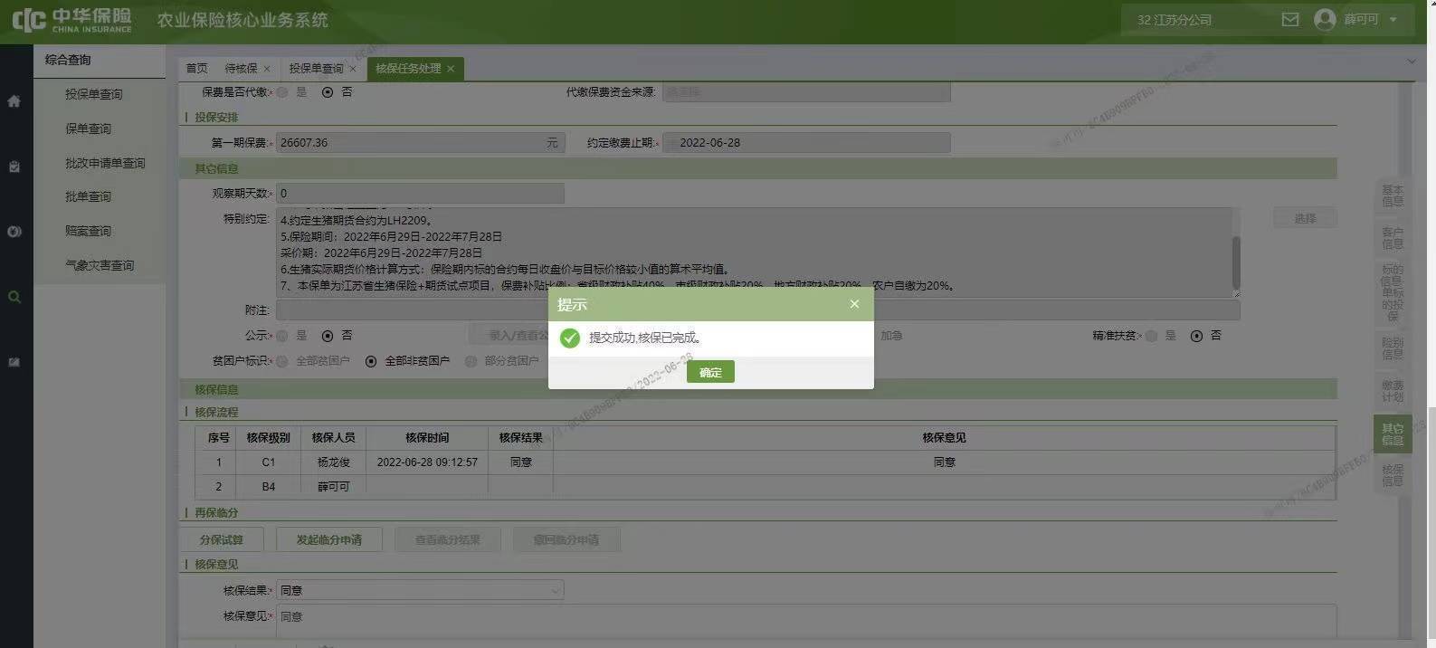Open 批改申请单查询 in side menu
Screen dimensions: 1436x648
pyautogui.click(x=105, y=163)
